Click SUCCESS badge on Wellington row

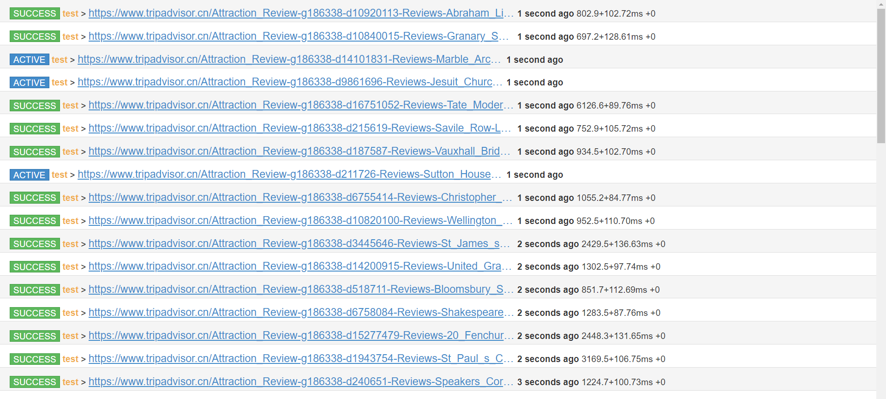pos(35,221)
